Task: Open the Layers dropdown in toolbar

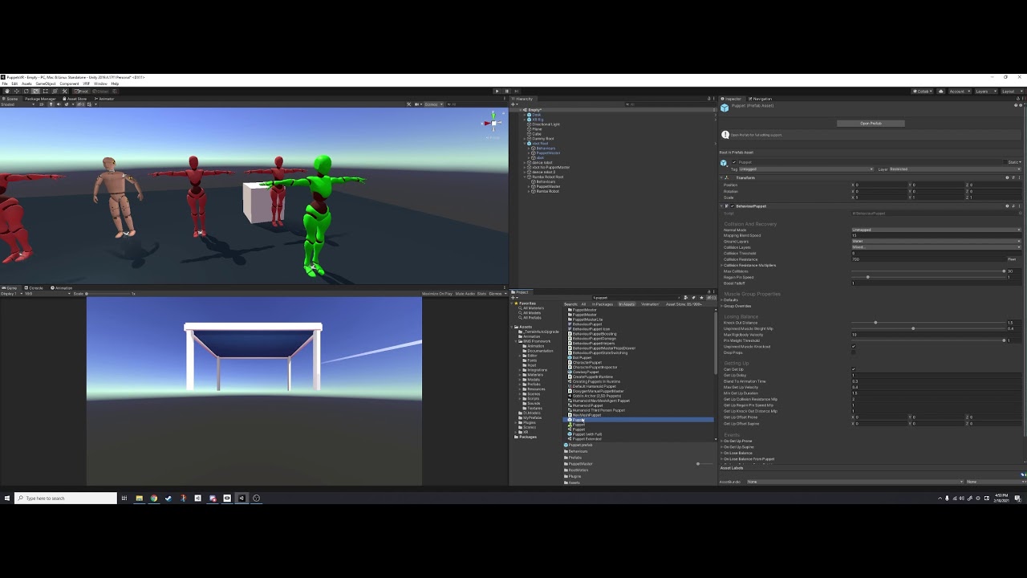Action: [x=985, y=92]
